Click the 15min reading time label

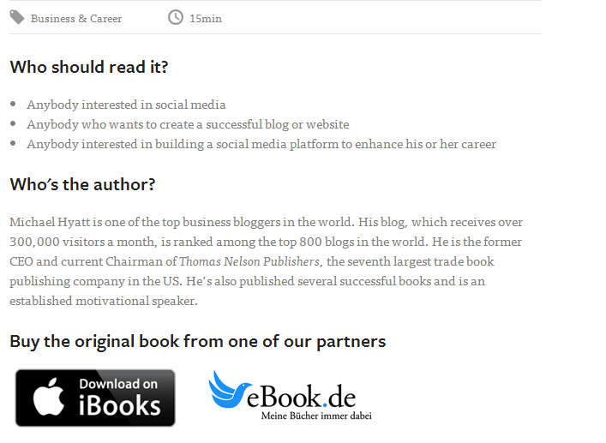coord(206,18)
